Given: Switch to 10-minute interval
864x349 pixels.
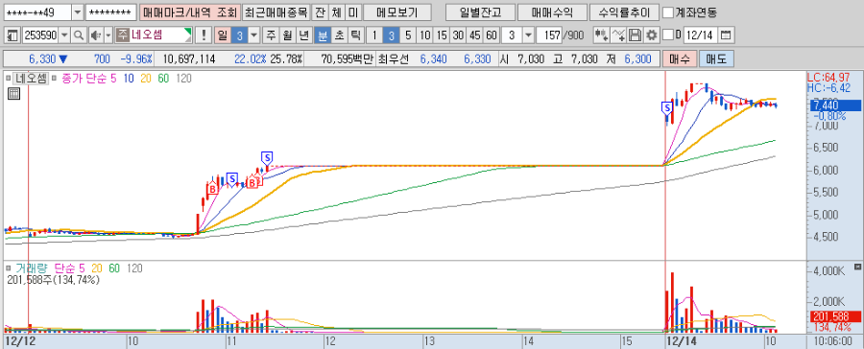Looking at the screenshot, I should click(425, 35).
